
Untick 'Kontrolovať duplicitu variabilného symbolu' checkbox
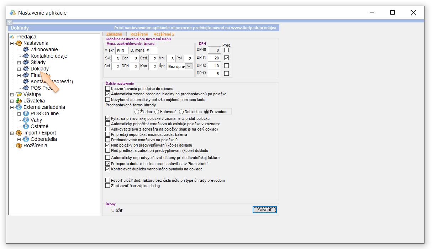pos(108,169)
